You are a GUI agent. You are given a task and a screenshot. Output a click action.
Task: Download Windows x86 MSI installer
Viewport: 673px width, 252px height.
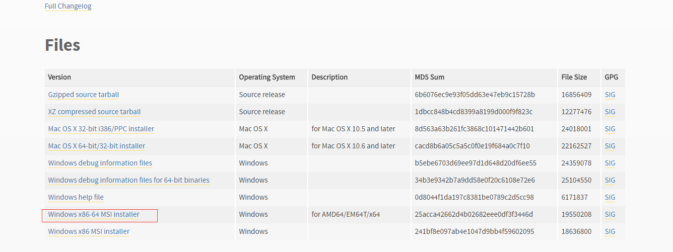[x=89, y=231]
